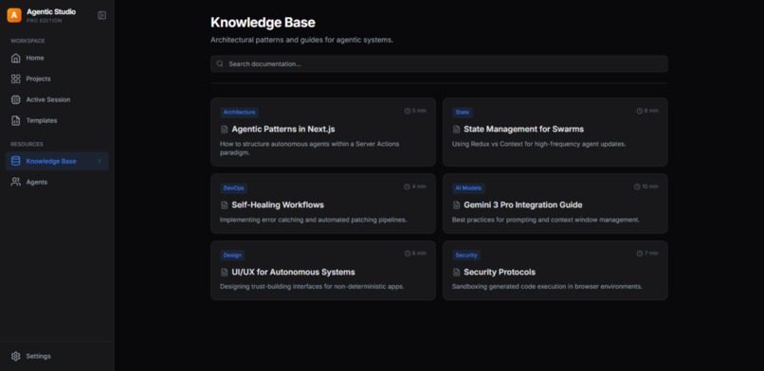Viewport: 764px width, 371px height.
Task: Click the Knowledge Base page heading
Action: (x=263, y=23)
